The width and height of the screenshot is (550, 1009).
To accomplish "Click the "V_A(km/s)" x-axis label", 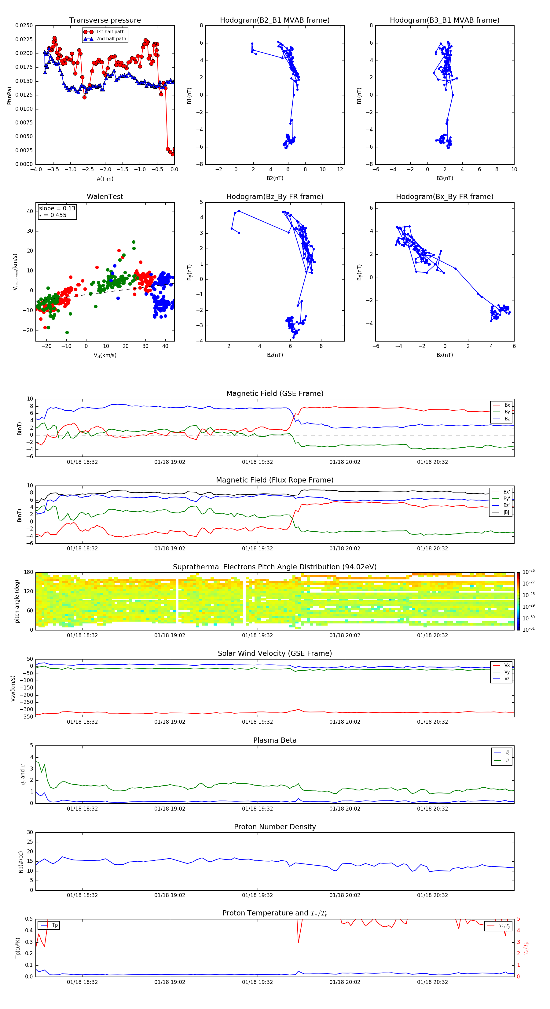I will [105, 355].
